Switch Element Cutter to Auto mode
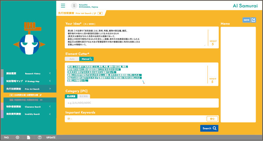Viewport: 263px width, 141px height. [x=72, y=59]
